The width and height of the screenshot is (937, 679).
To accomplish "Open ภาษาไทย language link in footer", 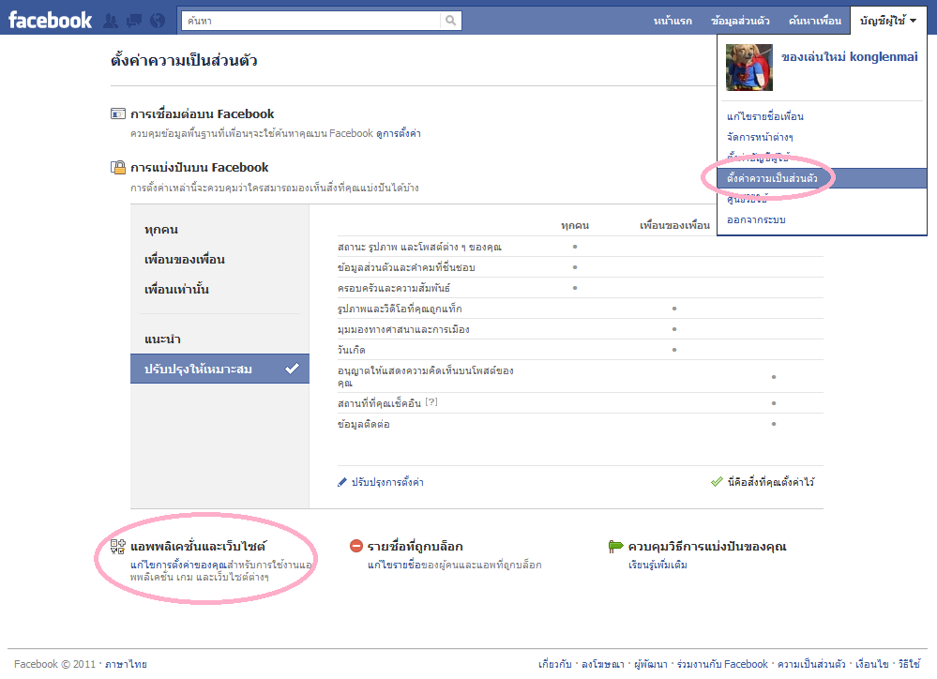I will pyautogui.click(x=126, y=664).
